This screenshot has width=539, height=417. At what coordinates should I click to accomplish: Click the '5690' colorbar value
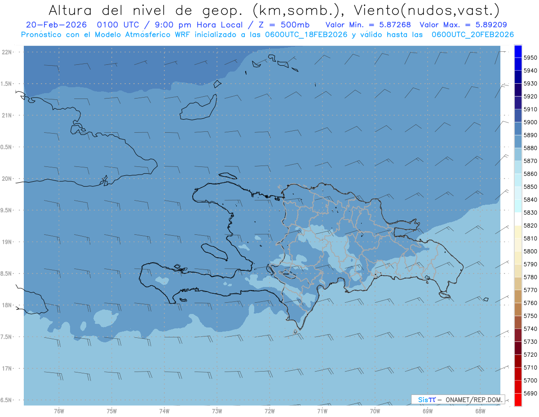tap(530, 393)
